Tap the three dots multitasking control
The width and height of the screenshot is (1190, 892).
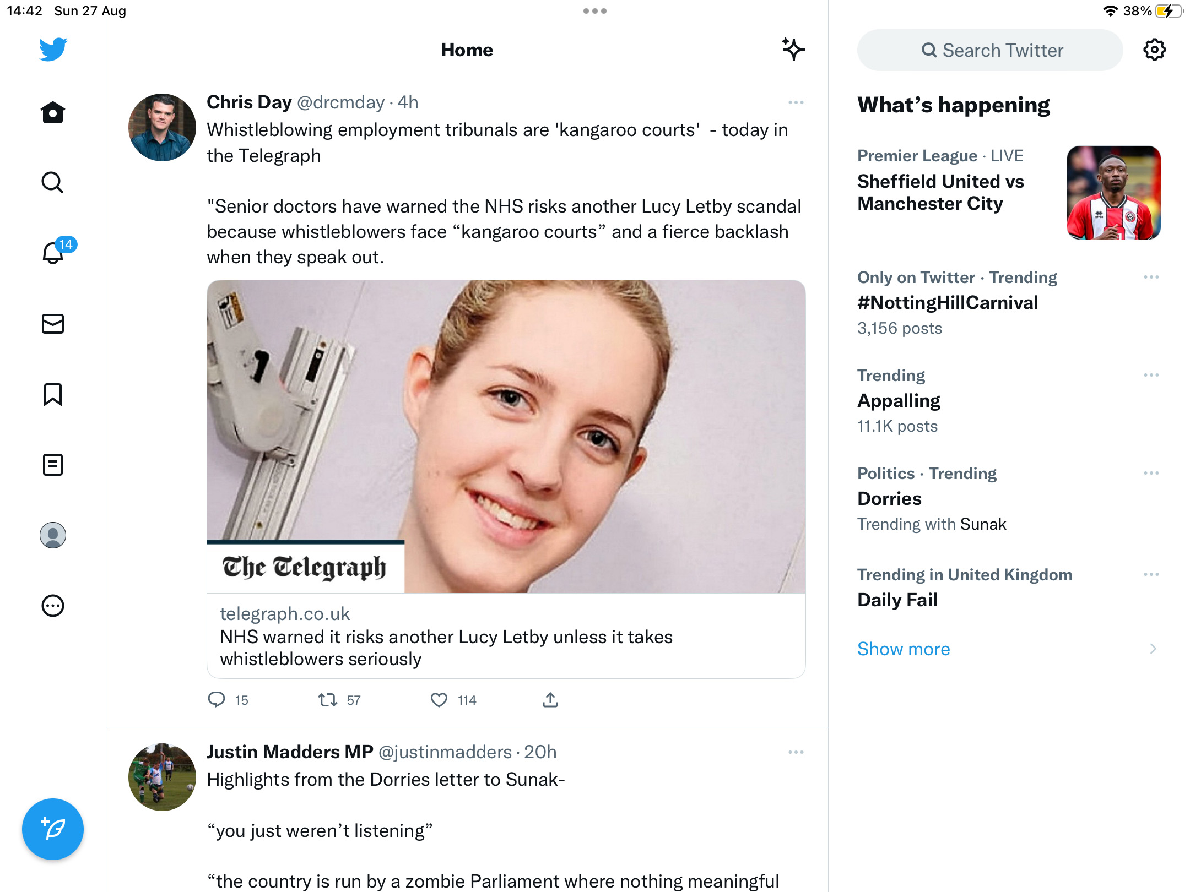click(x=595, y=11)
